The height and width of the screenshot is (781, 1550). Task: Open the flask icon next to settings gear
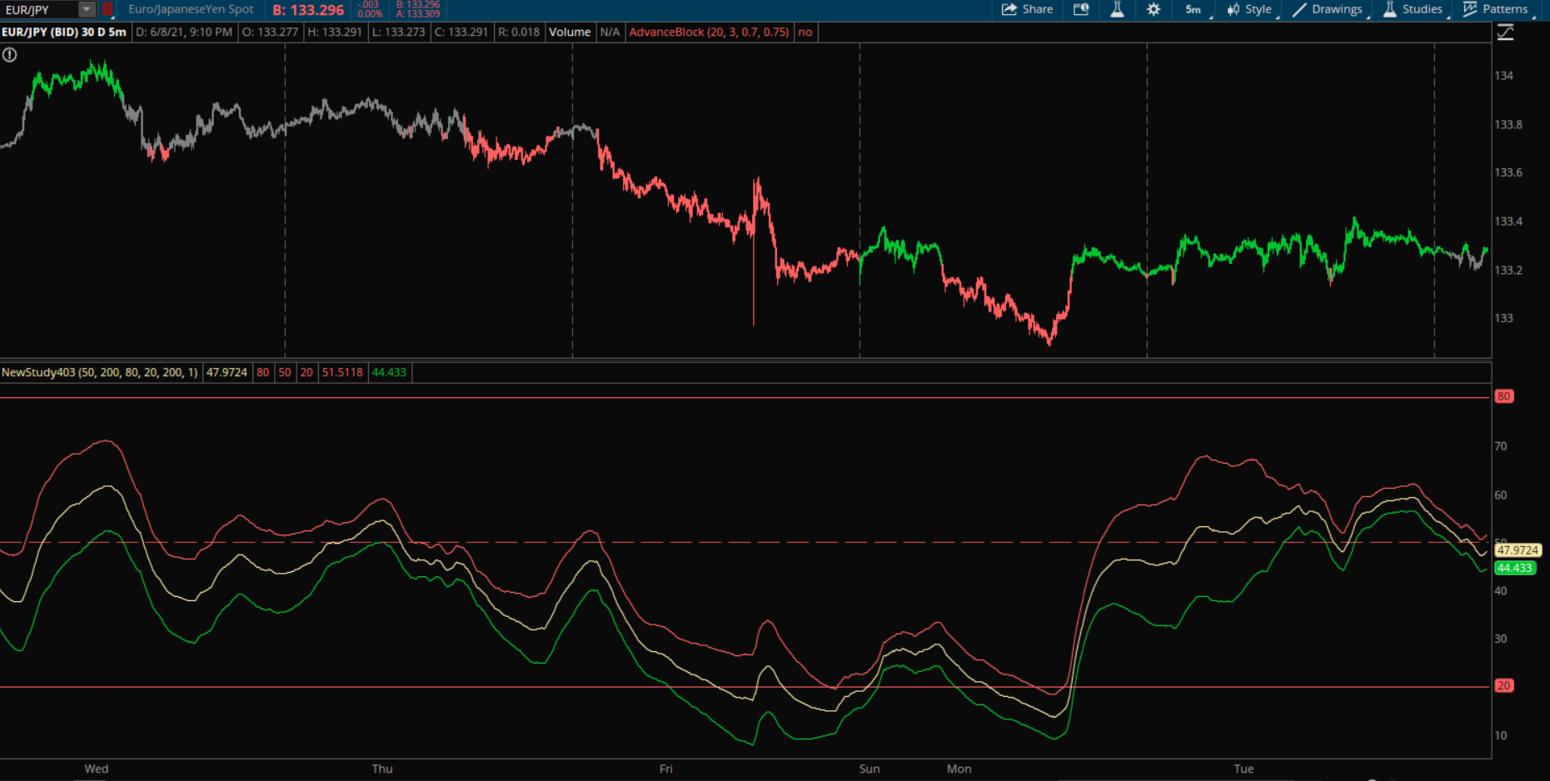(1117, 9)
